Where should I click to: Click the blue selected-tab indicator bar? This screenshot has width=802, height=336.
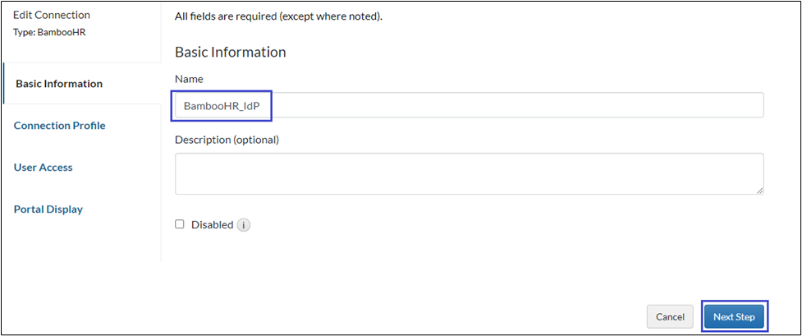pos(3,84)
